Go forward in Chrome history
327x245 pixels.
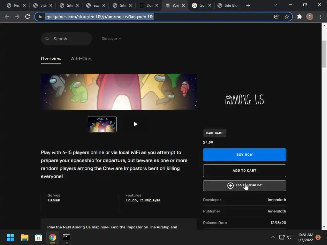coord(17,17)
